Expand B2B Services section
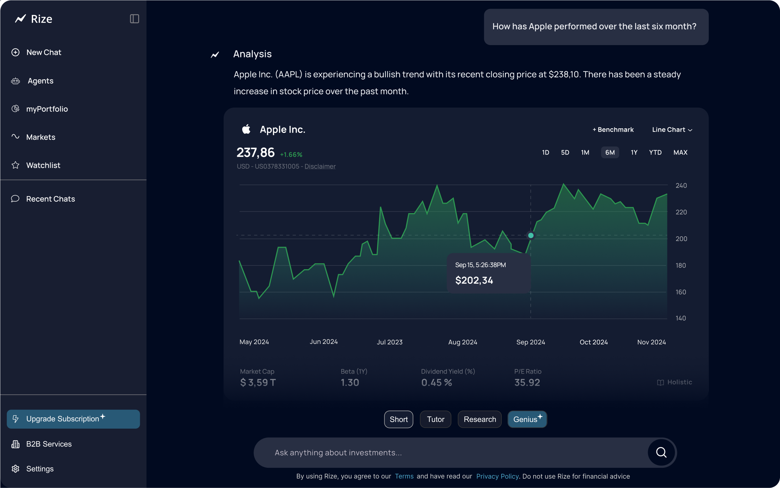Image resolution: width=780 pixels, height=488 pixels. click(x=49, y=444)
